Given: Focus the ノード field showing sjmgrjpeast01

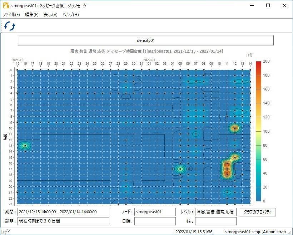Looking at the screenshot, I should (155, 212).
